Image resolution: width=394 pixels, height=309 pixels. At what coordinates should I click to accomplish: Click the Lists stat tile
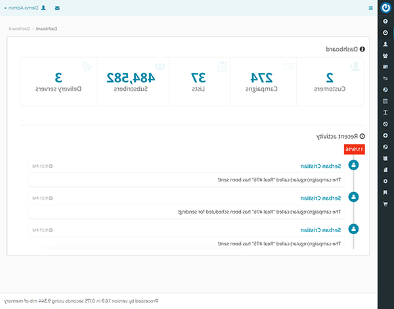(200, 81)
